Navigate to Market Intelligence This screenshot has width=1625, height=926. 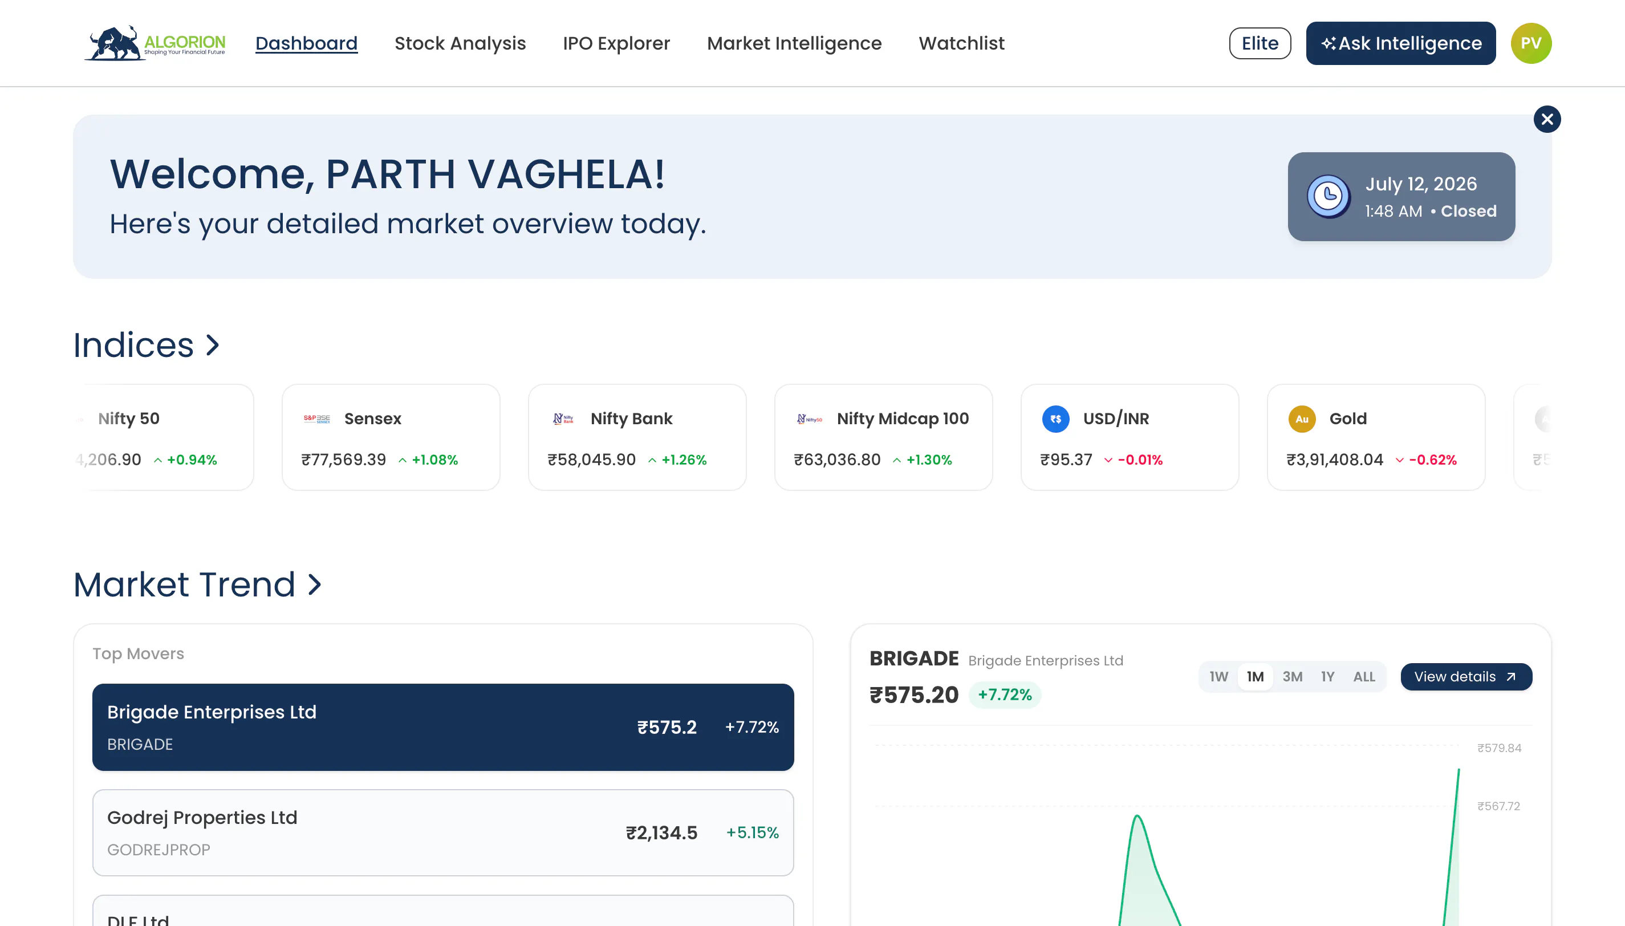pos(794,43)
